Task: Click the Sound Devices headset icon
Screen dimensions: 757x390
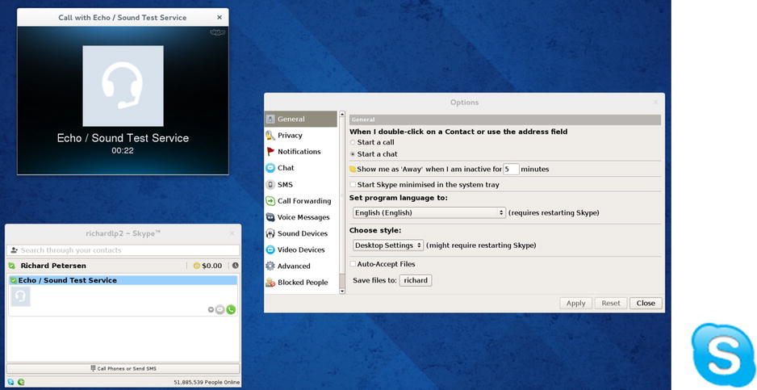Action: pyautogui.click(x=270, y=233)
